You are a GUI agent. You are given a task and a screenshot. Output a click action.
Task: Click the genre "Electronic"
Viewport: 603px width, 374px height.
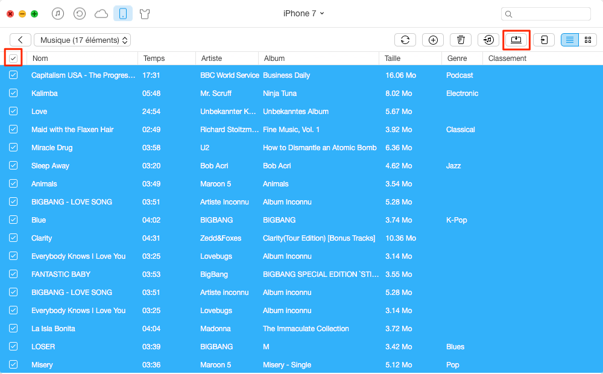click(463, 93)
